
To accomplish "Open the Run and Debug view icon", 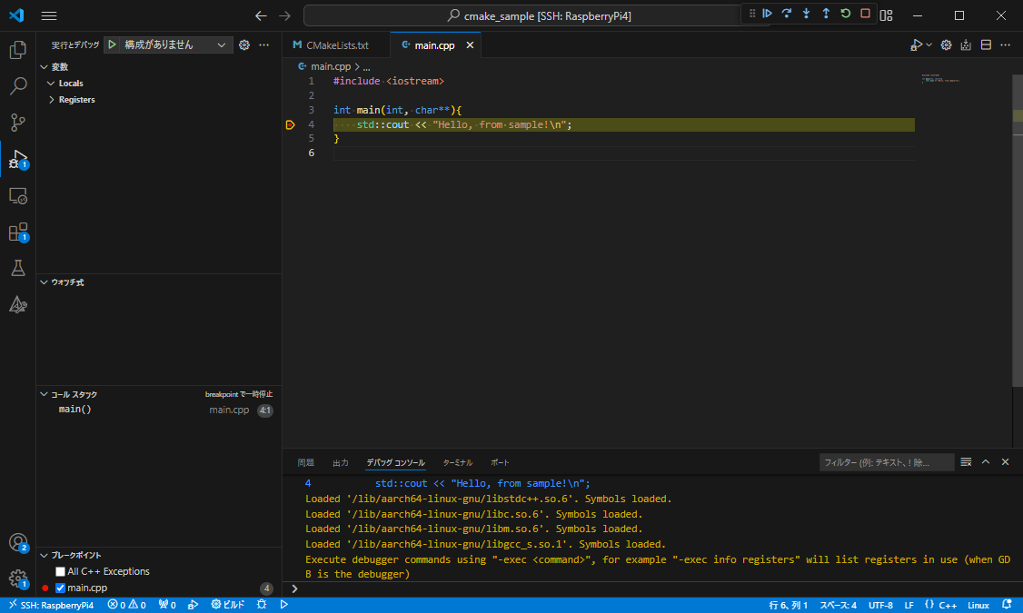I will point(17,159).
